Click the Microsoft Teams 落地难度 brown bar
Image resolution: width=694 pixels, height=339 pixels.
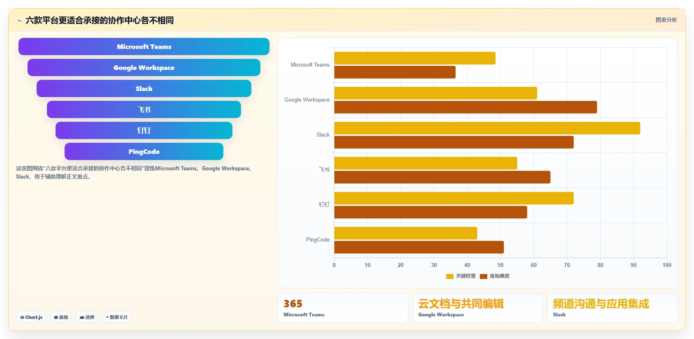pyautogui.click(x=395, y=72)
